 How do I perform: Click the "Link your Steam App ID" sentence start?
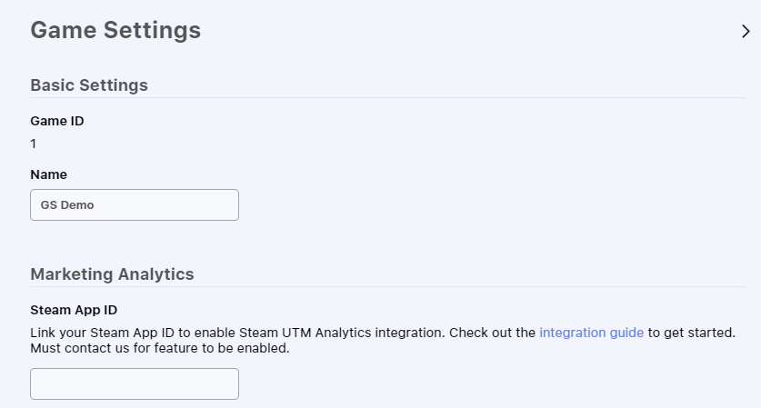click(x=91, y=333)
